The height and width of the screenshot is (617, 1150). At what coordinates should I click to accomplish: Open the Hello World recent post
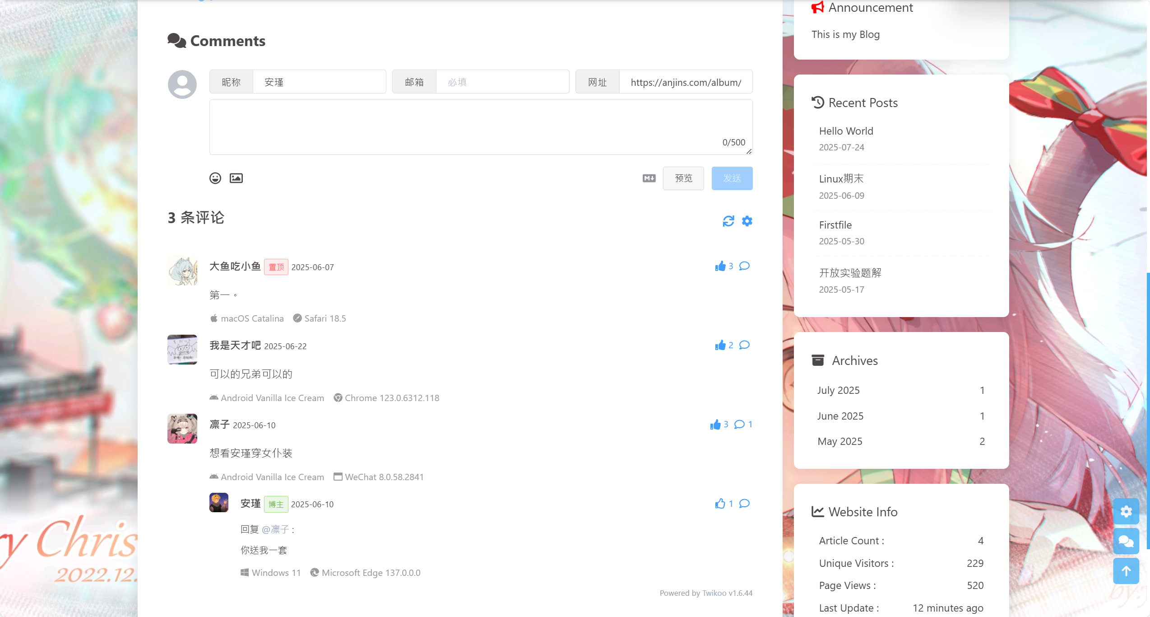[x=846, y=131]
